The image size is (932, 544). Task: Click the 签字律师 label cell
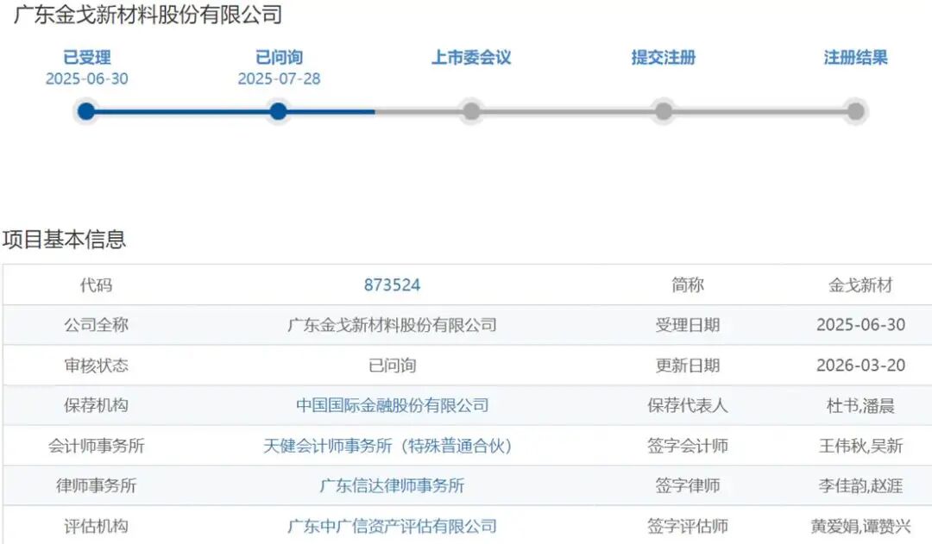687,485
